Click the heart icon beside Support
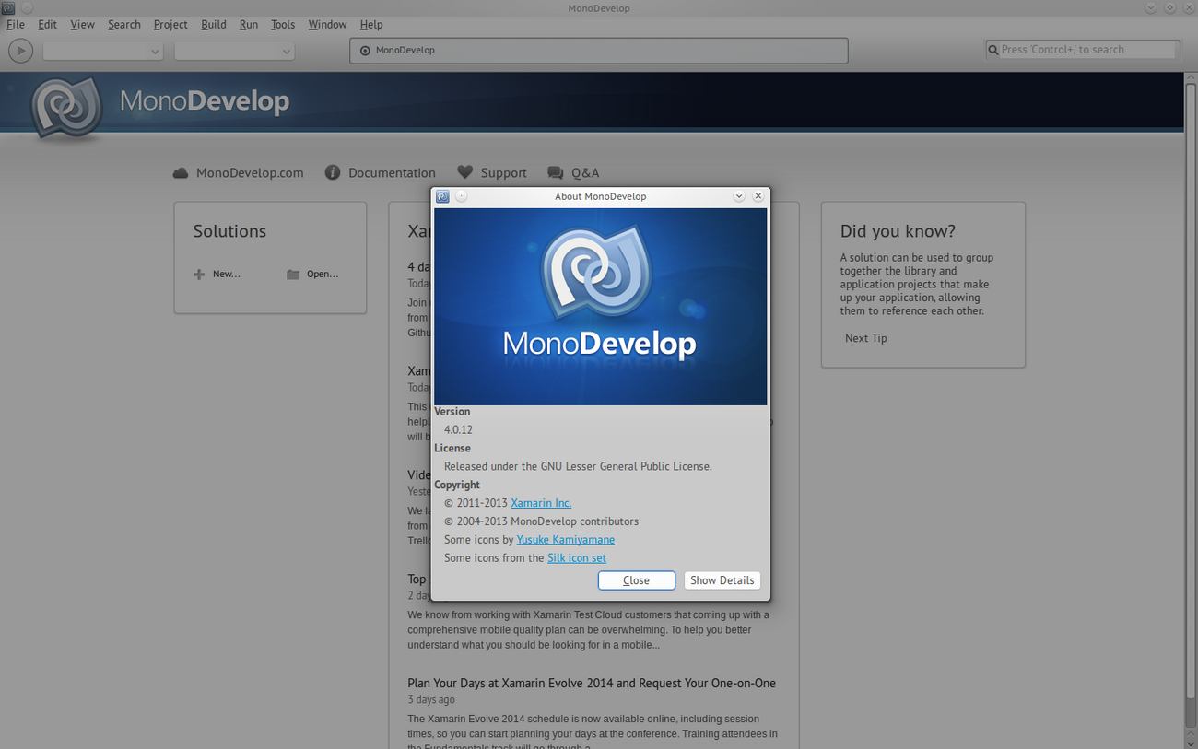Screen dimensions: 1198x749 pyautogui.click(x=465, y=172)
